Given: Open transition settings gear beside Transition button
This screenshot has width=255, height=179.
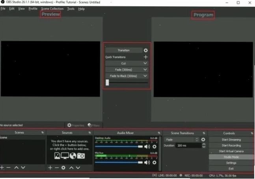Looking at the screenshot, I should (146, 50).
